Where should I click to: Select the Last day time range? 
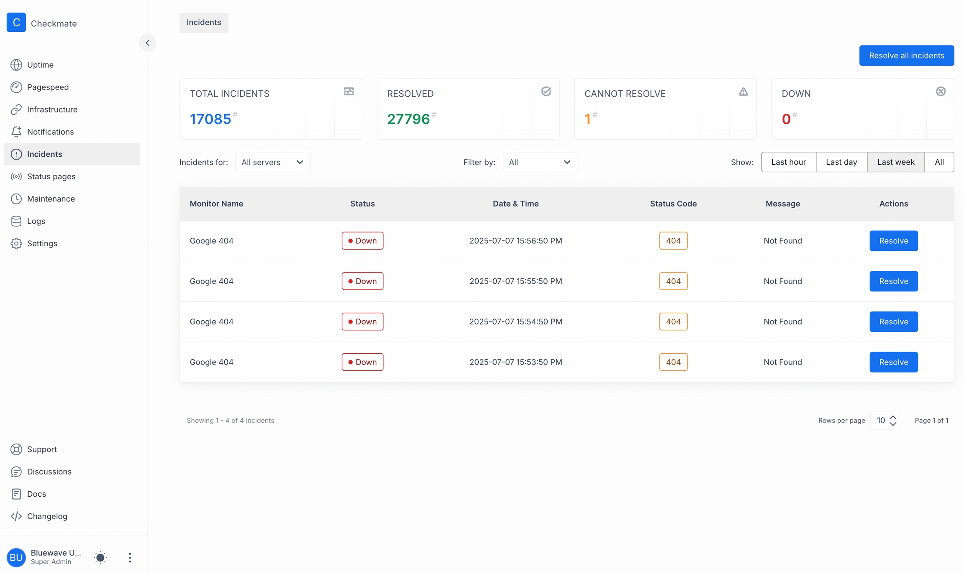click(x=841, y=162)
